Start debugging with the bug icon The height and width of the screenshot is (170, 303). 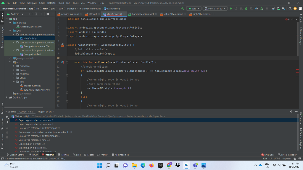click(x=246, y=9)
